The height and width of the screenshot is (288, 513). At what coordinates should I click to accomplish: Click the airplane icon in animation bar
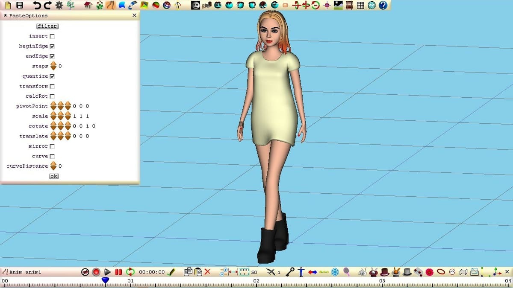point(270,272)
